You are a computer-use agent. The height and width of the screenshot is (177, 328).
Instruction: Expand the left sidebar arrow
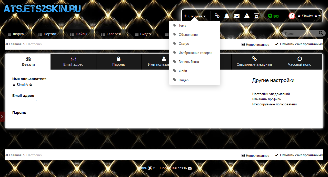click(x=2, y=117)
